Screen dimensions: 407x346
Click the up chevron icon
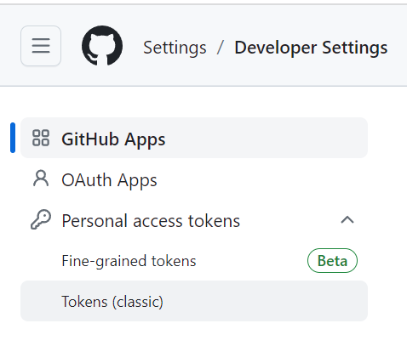[347, 220]
